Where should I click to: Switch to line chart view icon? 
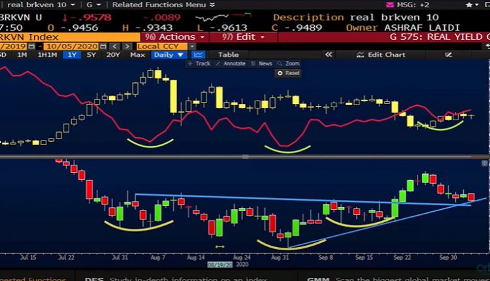coord(198,55)
